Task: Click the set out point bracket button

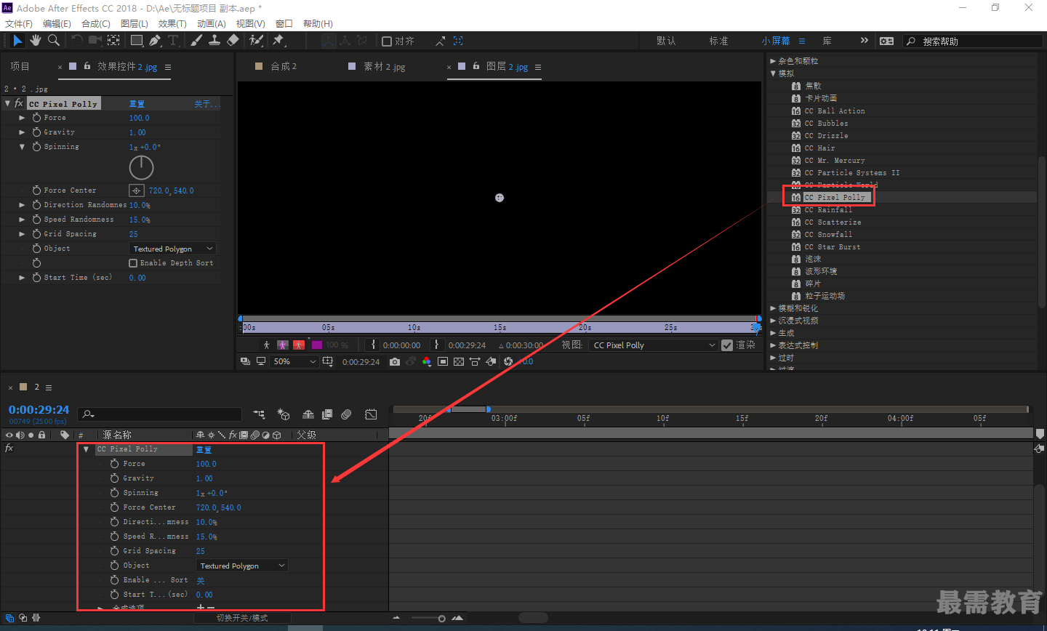Action: pyautogui.click(x=436, y=345)
